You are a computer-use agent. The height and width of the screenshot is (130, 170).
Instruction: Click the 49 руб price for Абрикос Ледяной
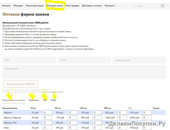(x=35, y=118)
